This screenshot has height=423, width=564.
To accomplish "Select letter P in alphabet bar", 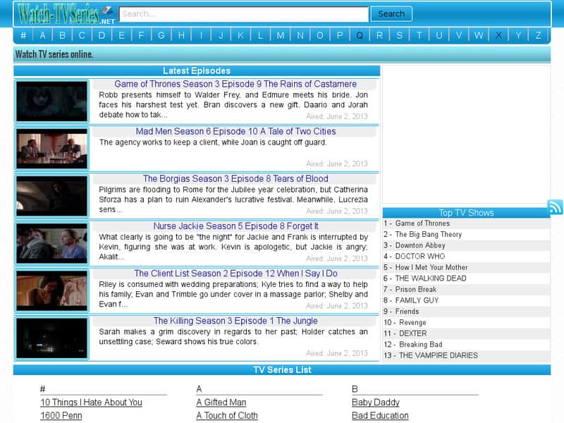I will click(x=340, y=35).
